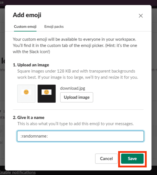Image resolution: width=157 pixels, height=175 pixels.
Task: Click the light background emoji preview
Action: pos(26,94)
